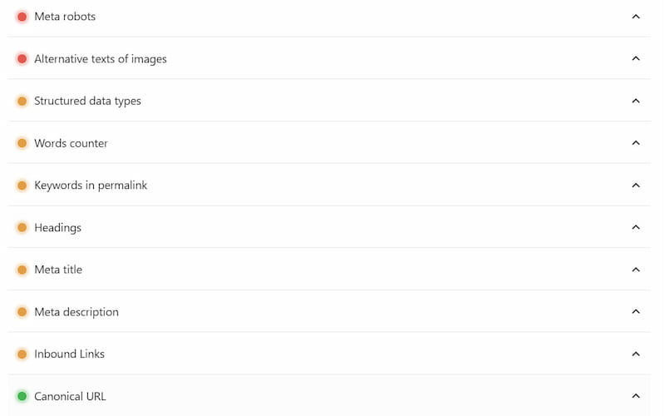Toggle the Structured data types chevron
Screen dimensions: 665x416
tap(636, 102)
